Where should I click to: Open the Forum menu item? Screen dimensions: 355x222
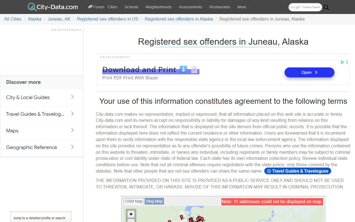click(x=96, y=7)
